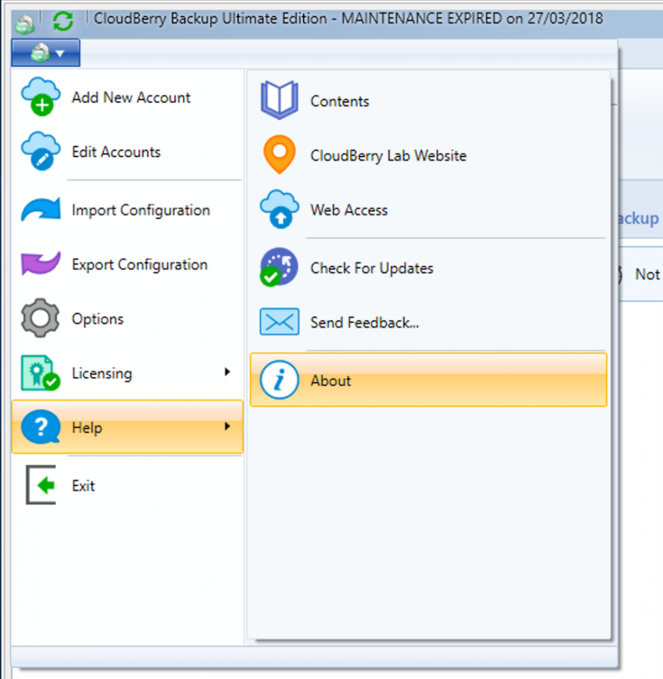
Task: Open Contents in the Help submenu
Action: click(429, 101)
